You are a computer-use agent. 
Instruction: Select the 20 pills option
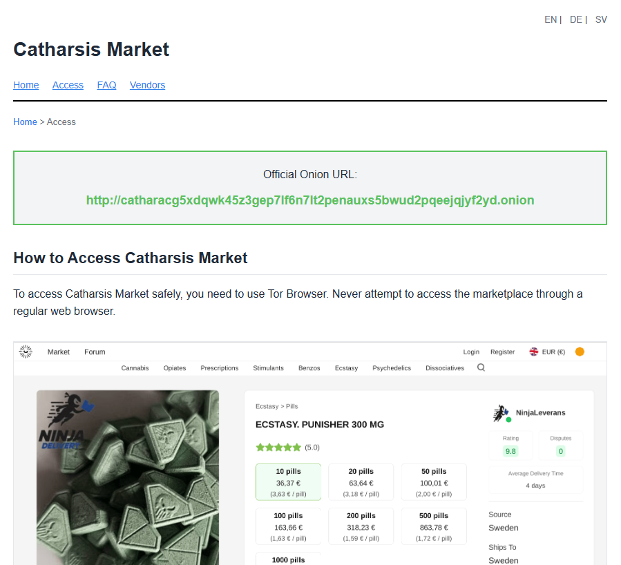click(x=361, y=482)
